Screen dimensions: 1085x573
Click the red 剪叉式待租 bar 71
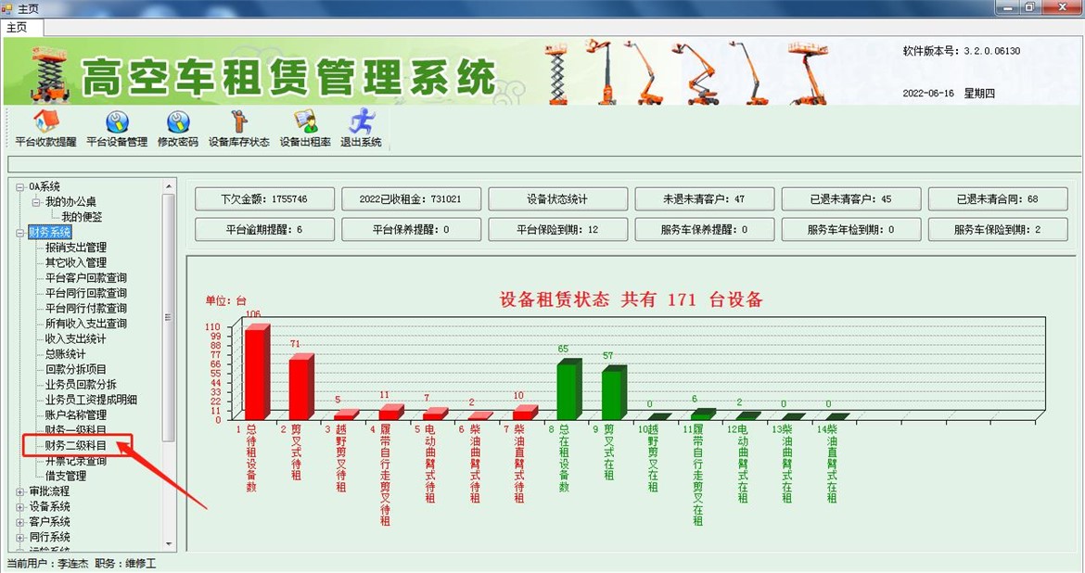[x=301, y=388]
